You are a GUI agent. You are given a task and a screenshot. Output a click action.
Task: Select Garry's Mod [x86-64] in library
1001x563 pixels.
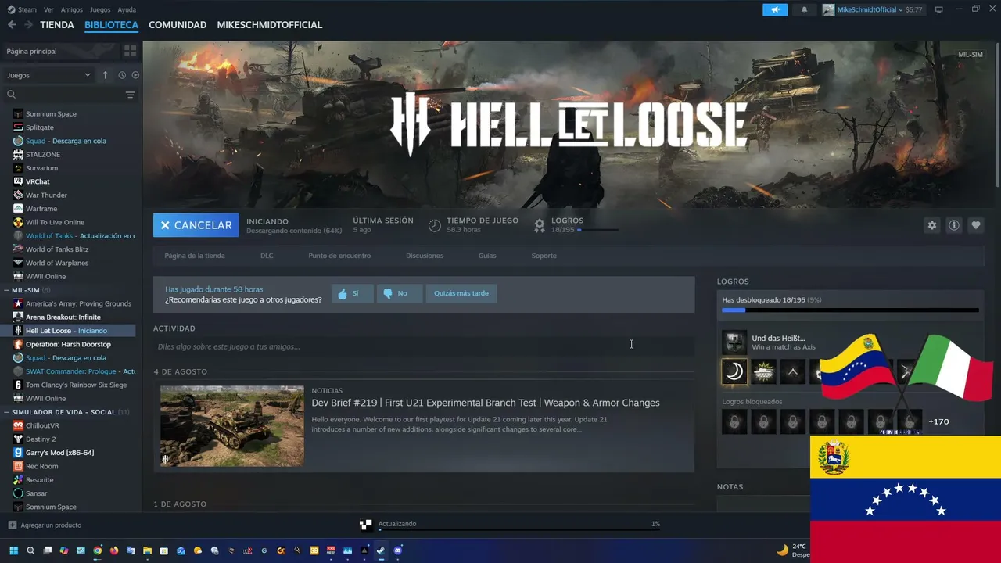point(59,453)
